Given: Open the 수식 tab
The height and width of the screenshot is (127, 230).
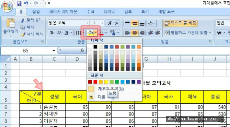Looking at the screenshot, I should pos(90,11).
